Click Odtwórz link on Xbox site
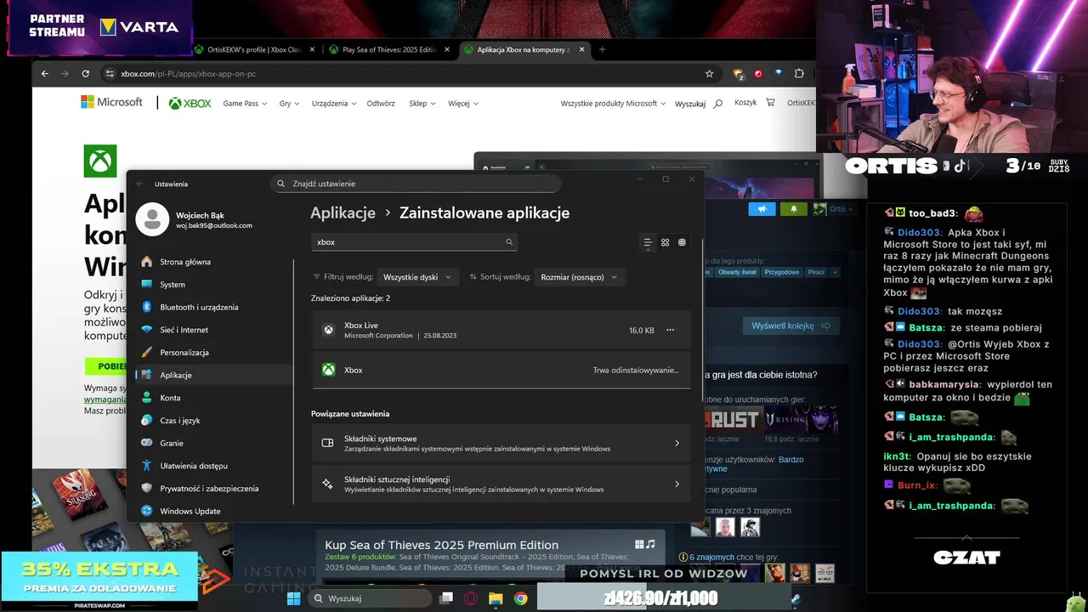The width and height of the screenshot is (1088, 612). click(381, 103)
